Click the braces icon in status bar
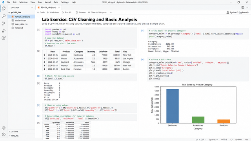The image size is (251, 141). tap(231, 139)
